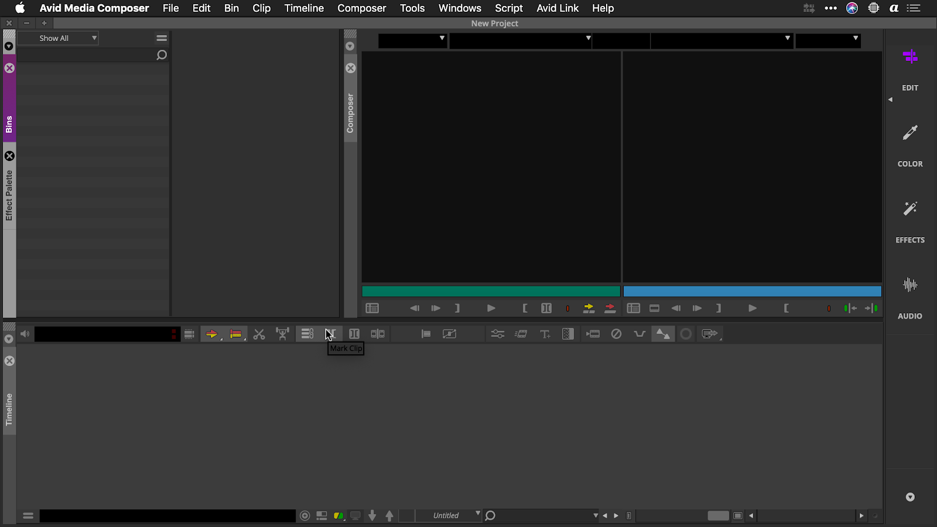937x527 pixels.
Task: Open the source monitor Tool Palette icon
Action: pos(372,308)
